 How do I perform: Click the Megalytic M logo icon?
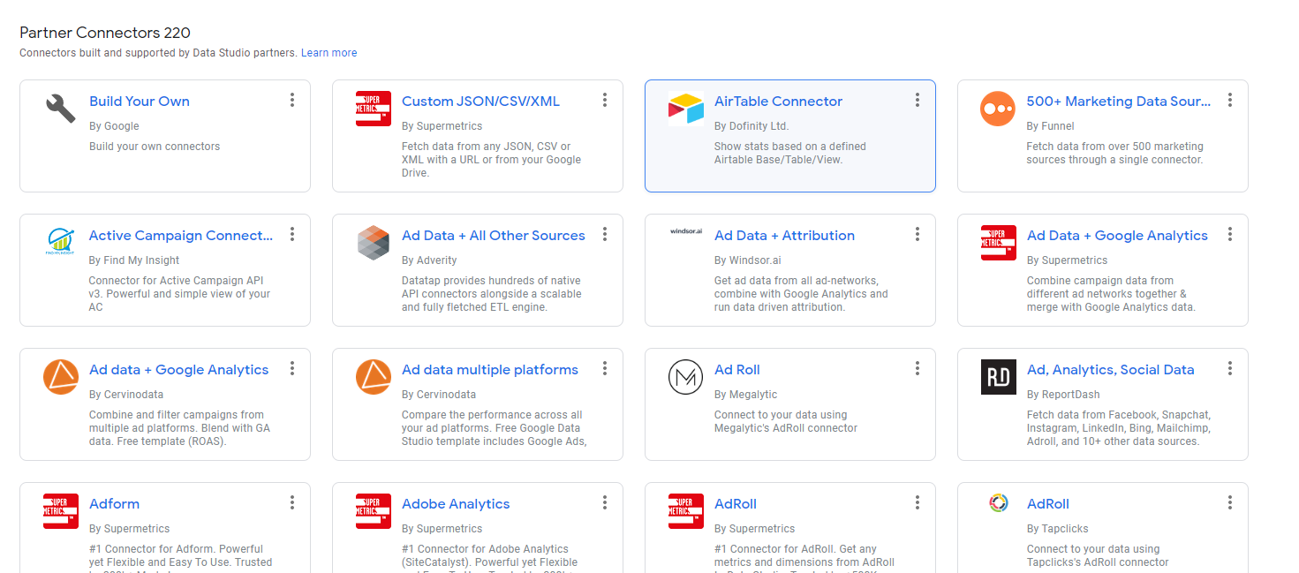pos(686,377)
